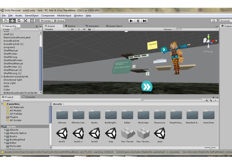Select map scene asset
Image resolution: width=232 pixels, height=164 pixels.
[111, 135]
